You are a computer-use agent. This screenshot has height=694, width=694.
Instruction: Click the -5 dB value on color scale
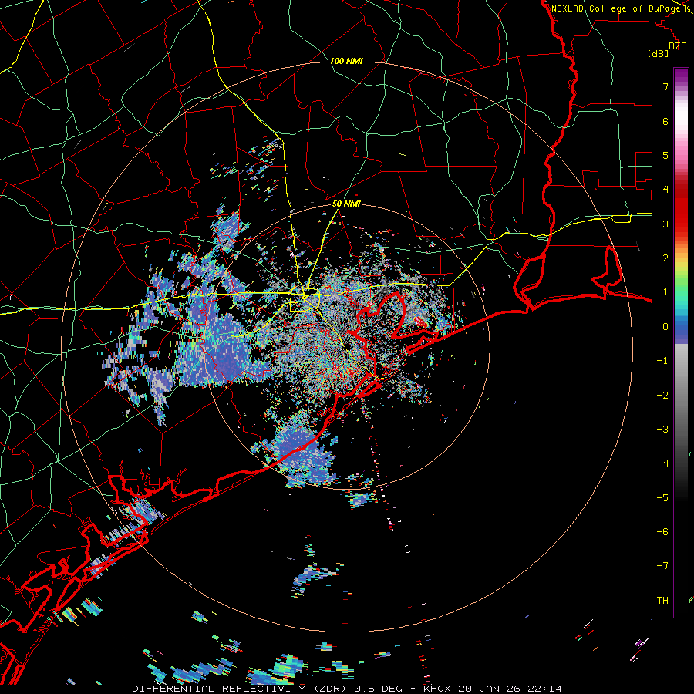coord(662,498)
